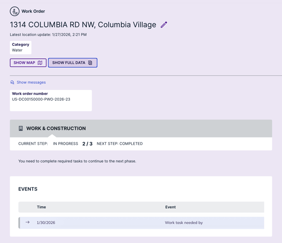Click the 1314 Columbia Rd NW title
This screenshot has width=282, height=243.
(x=83, y=25)
